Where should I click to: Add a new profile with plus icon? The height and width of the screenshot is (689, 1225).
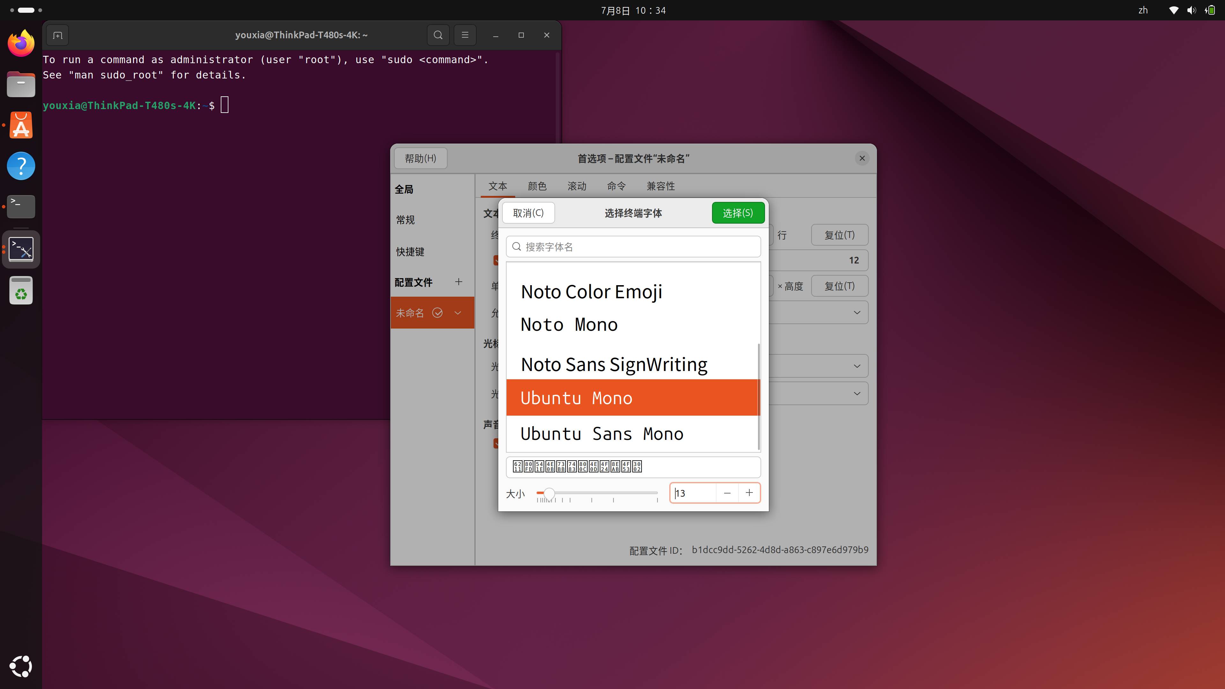click(458, 282)
